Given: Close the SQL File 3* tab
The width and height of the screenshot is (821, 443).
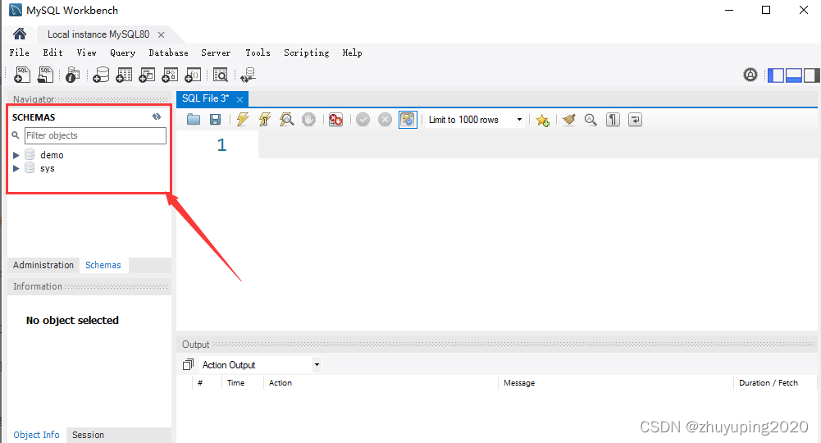Looking at the screenshot, I should pyautogui.click(x=239, y=99).
